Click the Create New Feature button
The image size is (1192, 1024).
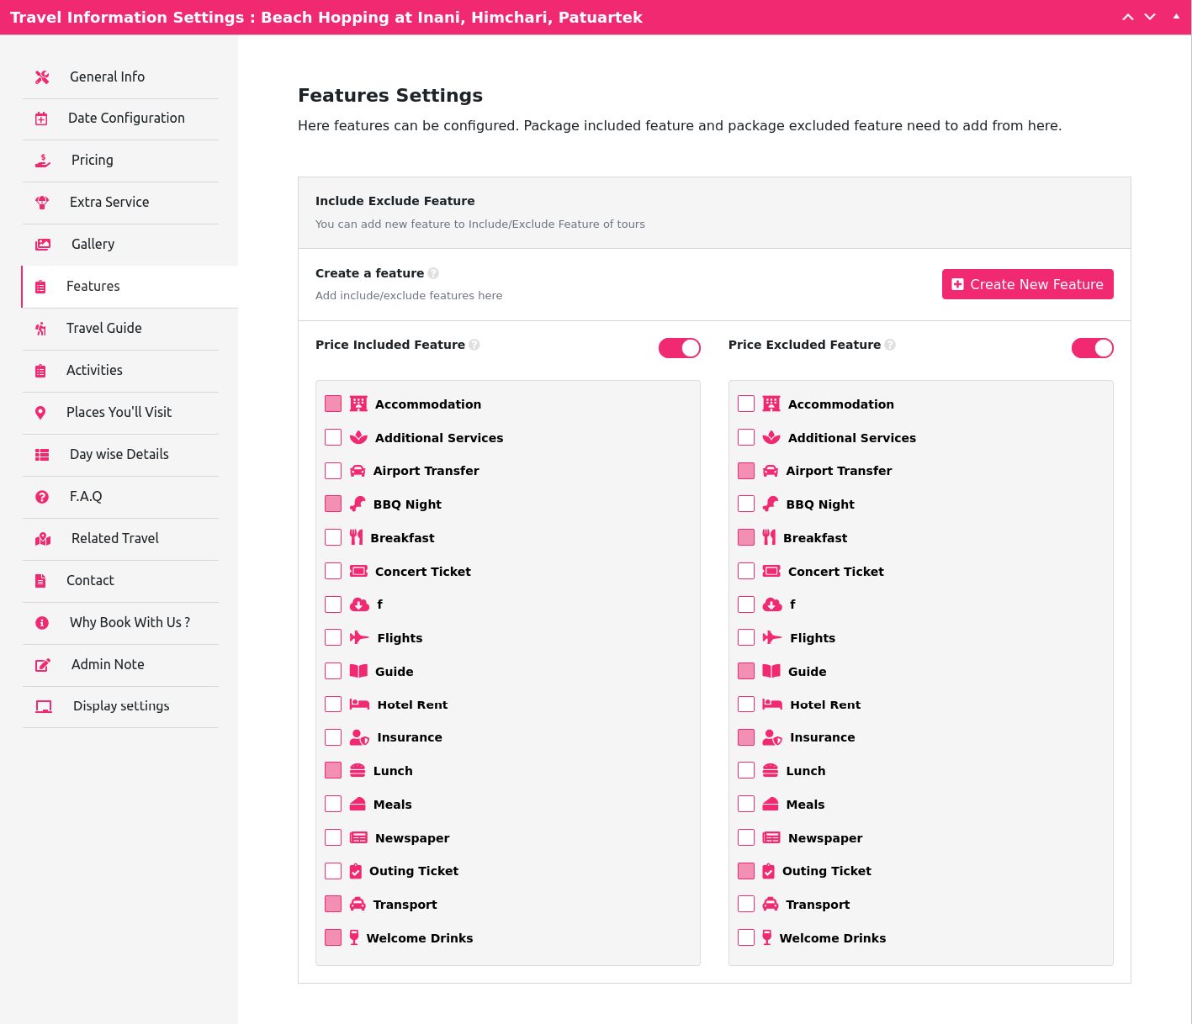[1028, 284]
